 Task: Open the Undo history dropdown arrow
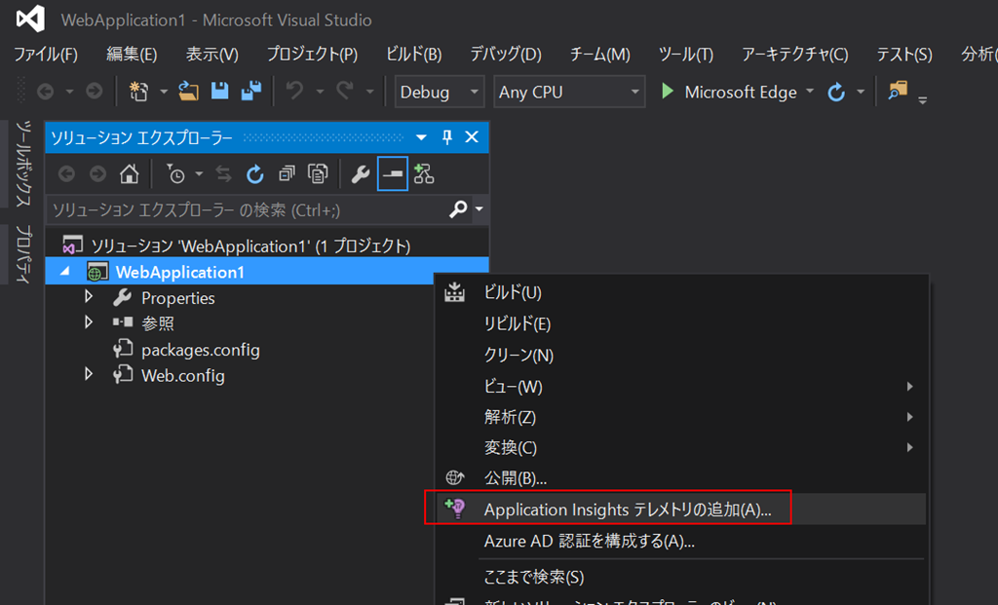click(320, 93)
